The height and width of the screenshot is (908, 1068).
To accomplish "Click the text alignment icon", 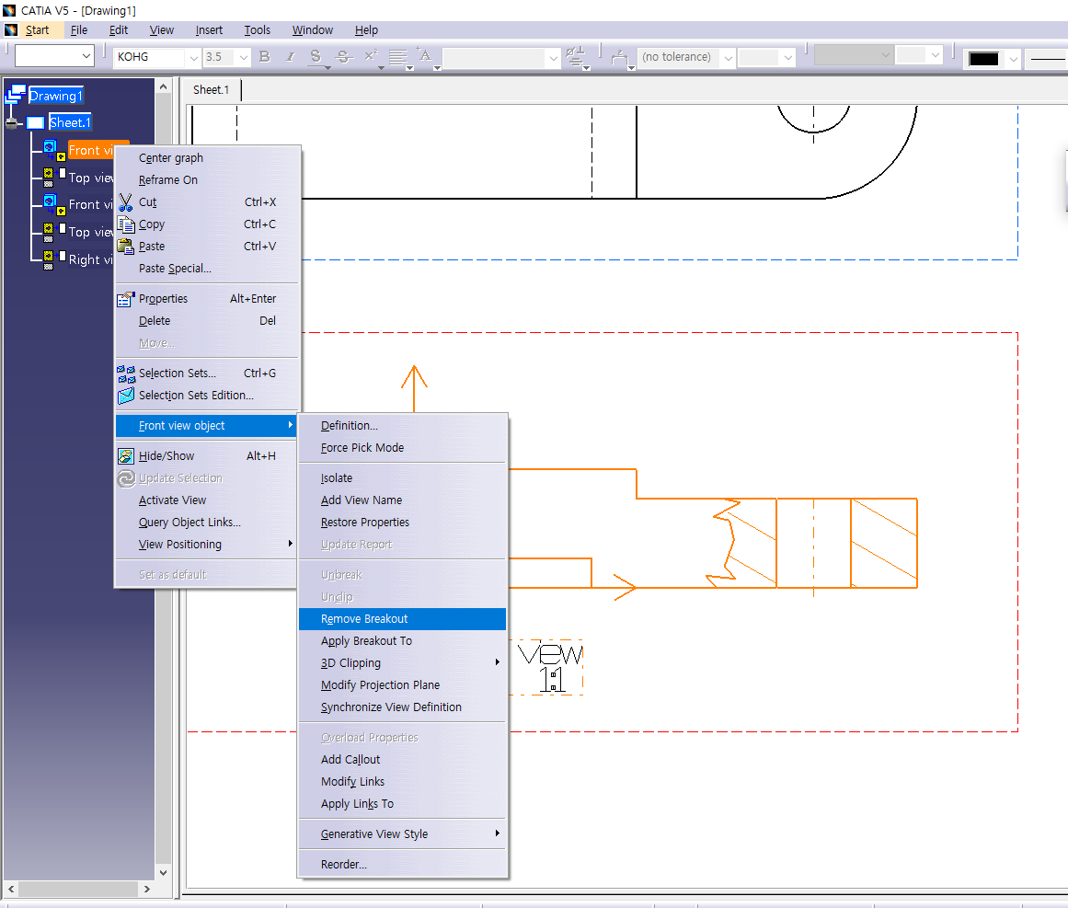I will [x=398, y=57].
